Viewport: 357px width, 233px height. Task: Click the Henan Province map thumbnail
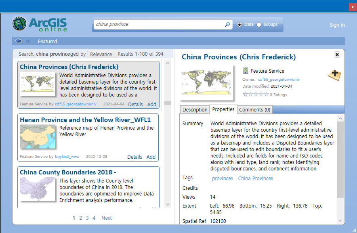point(38,136)
